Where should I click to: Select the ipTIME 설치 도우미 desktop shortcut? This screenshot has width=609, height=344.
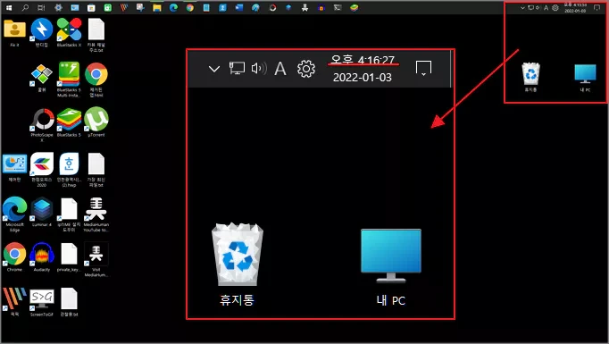(69, 214)
